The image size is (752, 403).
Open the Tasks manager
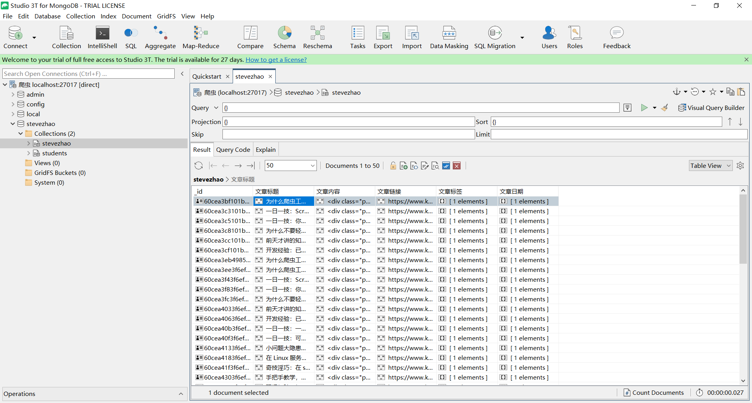[358, 37]
